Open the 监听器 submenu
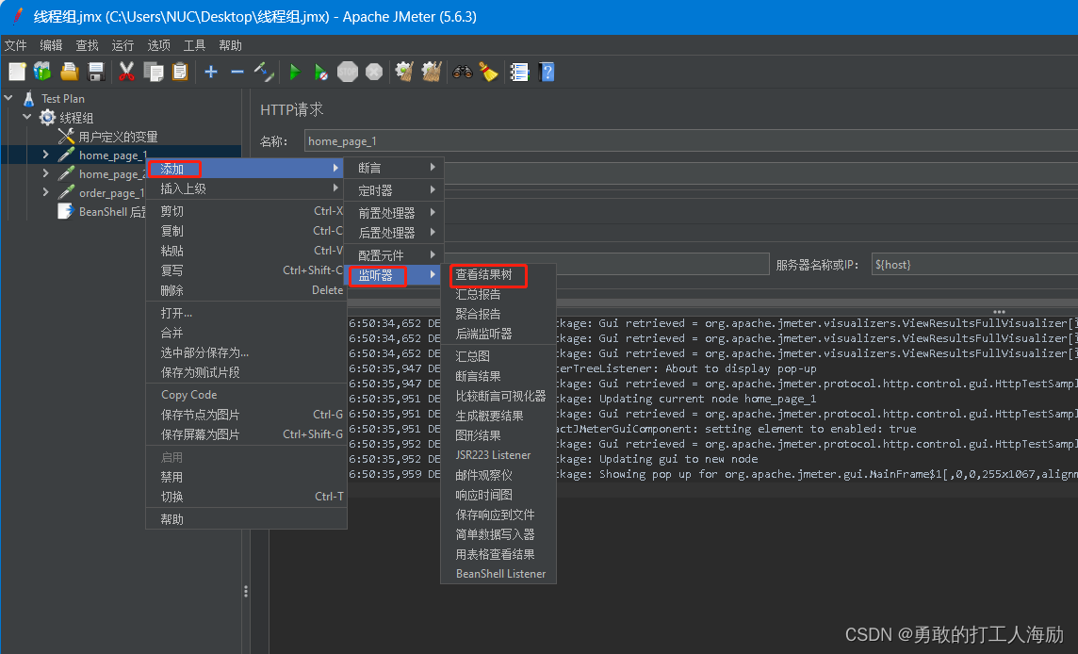The width and height of the screenshot is (1078, 654). pos(394,275)
